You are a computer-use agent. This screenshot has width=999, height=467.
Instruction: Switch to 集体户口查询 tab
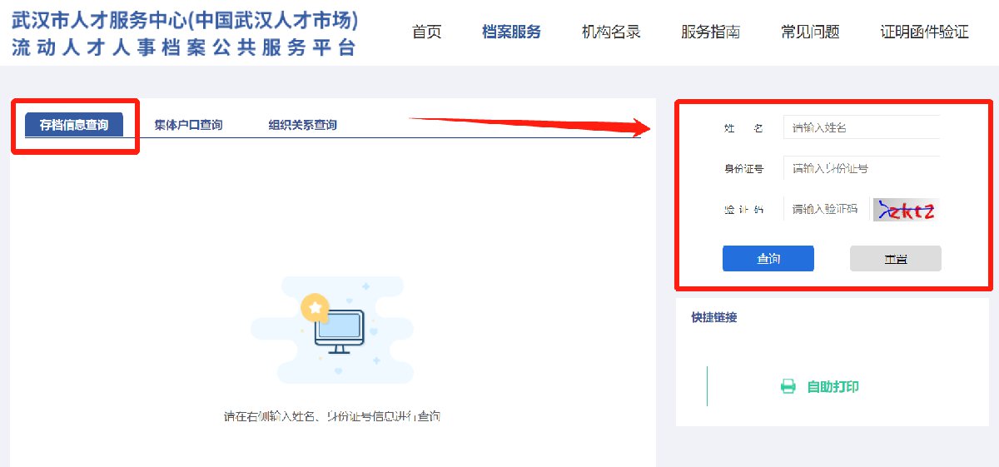[188, 125]
